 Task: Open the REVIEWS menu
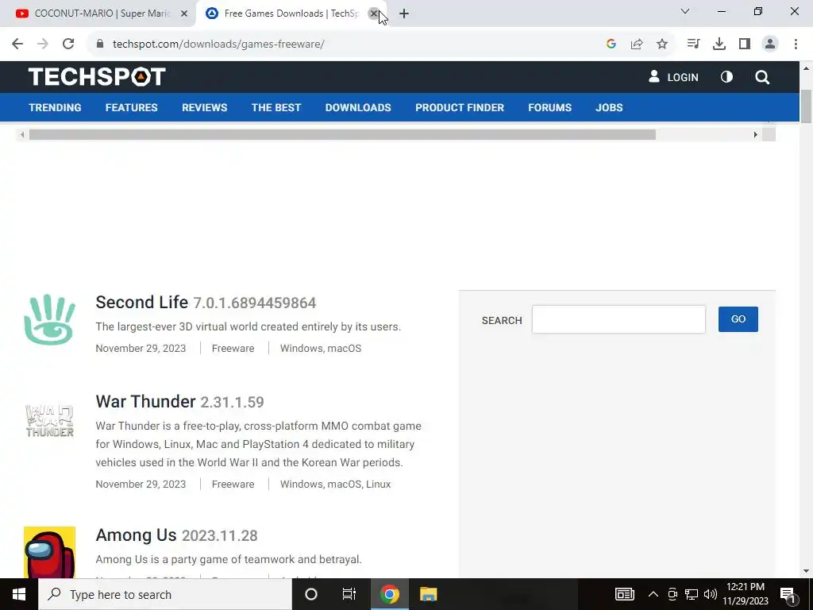(204, 107)
